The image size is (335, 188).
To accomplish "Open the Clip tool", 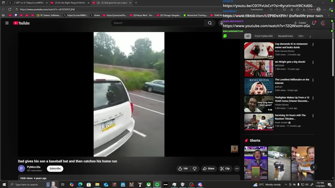I will [225, 169].
